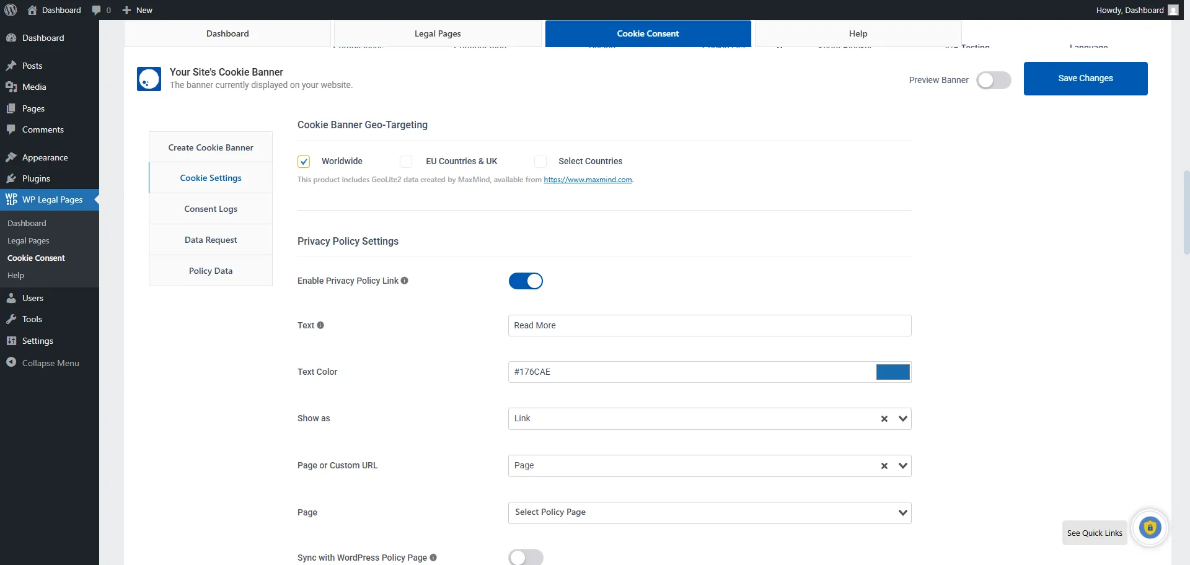Check the EU Countries & UK checkbox
The height and width of the screenshot is (565, 1190).
tap(407, 161)
